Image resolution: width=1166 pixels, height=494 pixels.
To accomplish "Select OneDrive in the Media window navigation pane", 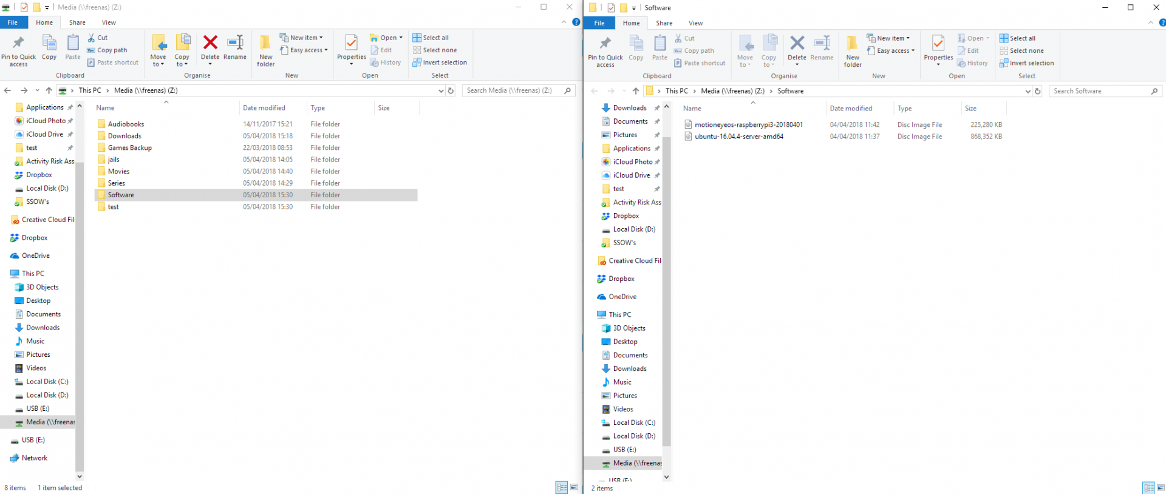I will (x=36, y=255).
